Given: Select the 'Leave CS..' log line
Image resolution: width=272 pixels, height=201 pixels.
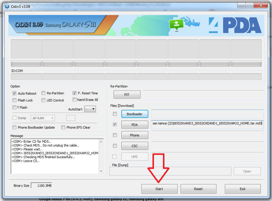Looking at the screenshot, I should click(25, 161).
